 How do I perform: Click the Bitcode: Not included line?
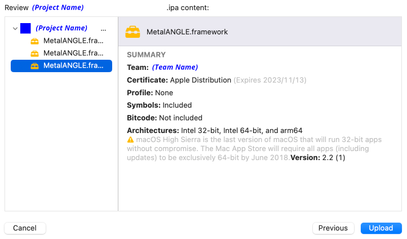165,118
